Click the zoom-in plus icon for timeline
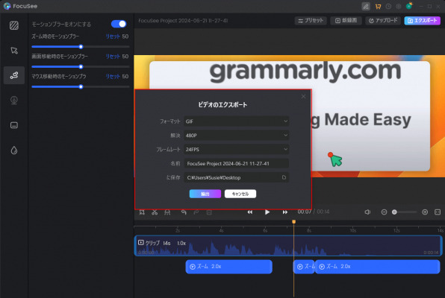 [425, 212]
